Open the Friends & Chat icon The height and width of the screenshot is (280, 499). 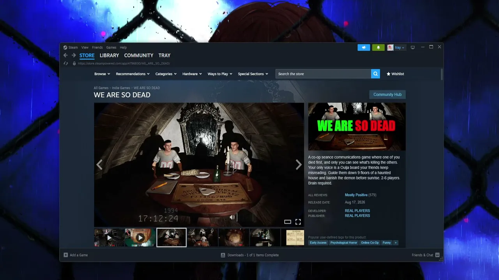pyautogui.click(x=437, y=255)
